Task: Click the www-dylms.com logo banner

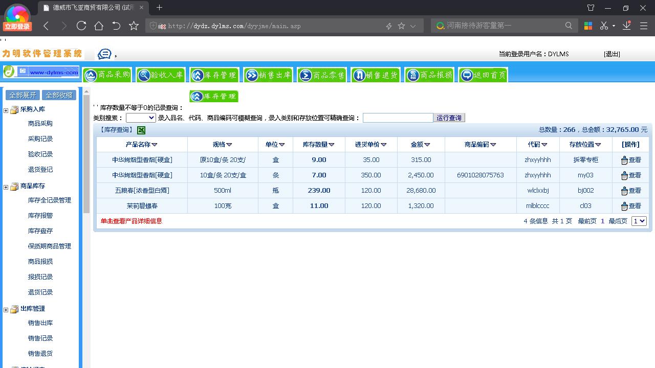Action: coord(41,72)
